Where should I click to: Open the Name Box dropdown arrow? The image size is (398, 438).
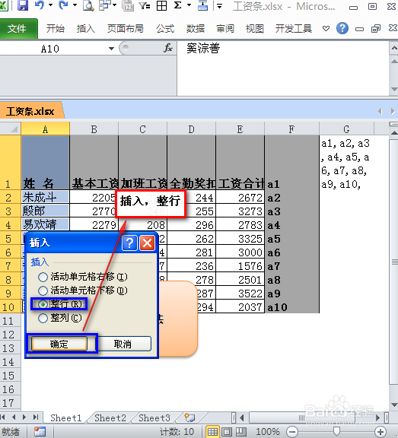[111, 49]
